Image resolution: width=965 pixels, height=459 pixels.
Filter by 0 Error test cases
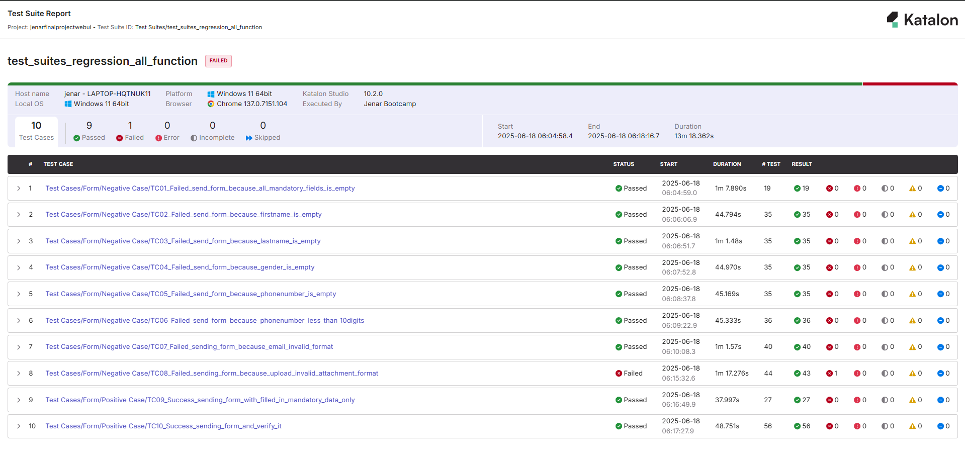tap(167, 131)
